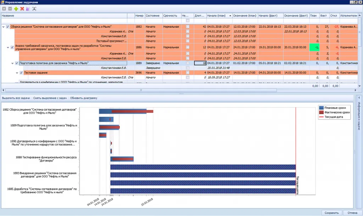This screenshot has width=363, height=216.
Task: Click the expand all rows toolbar icon
Action: click(x=4, y=8)
